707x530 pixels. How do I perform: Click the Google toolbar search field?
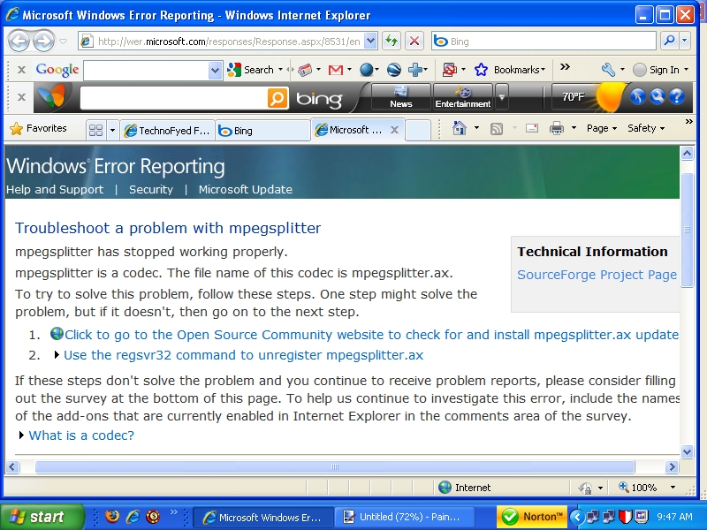147,71
